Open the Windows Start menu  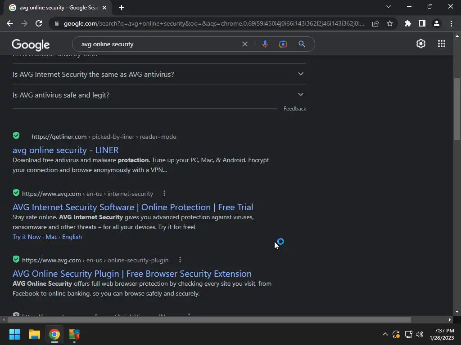14,334
